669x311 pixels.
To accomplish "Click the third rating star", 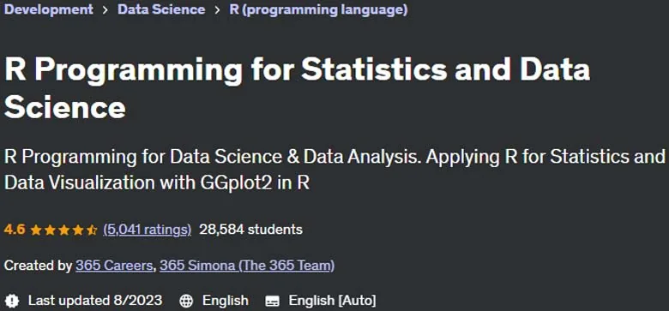I will click(64, 230).
